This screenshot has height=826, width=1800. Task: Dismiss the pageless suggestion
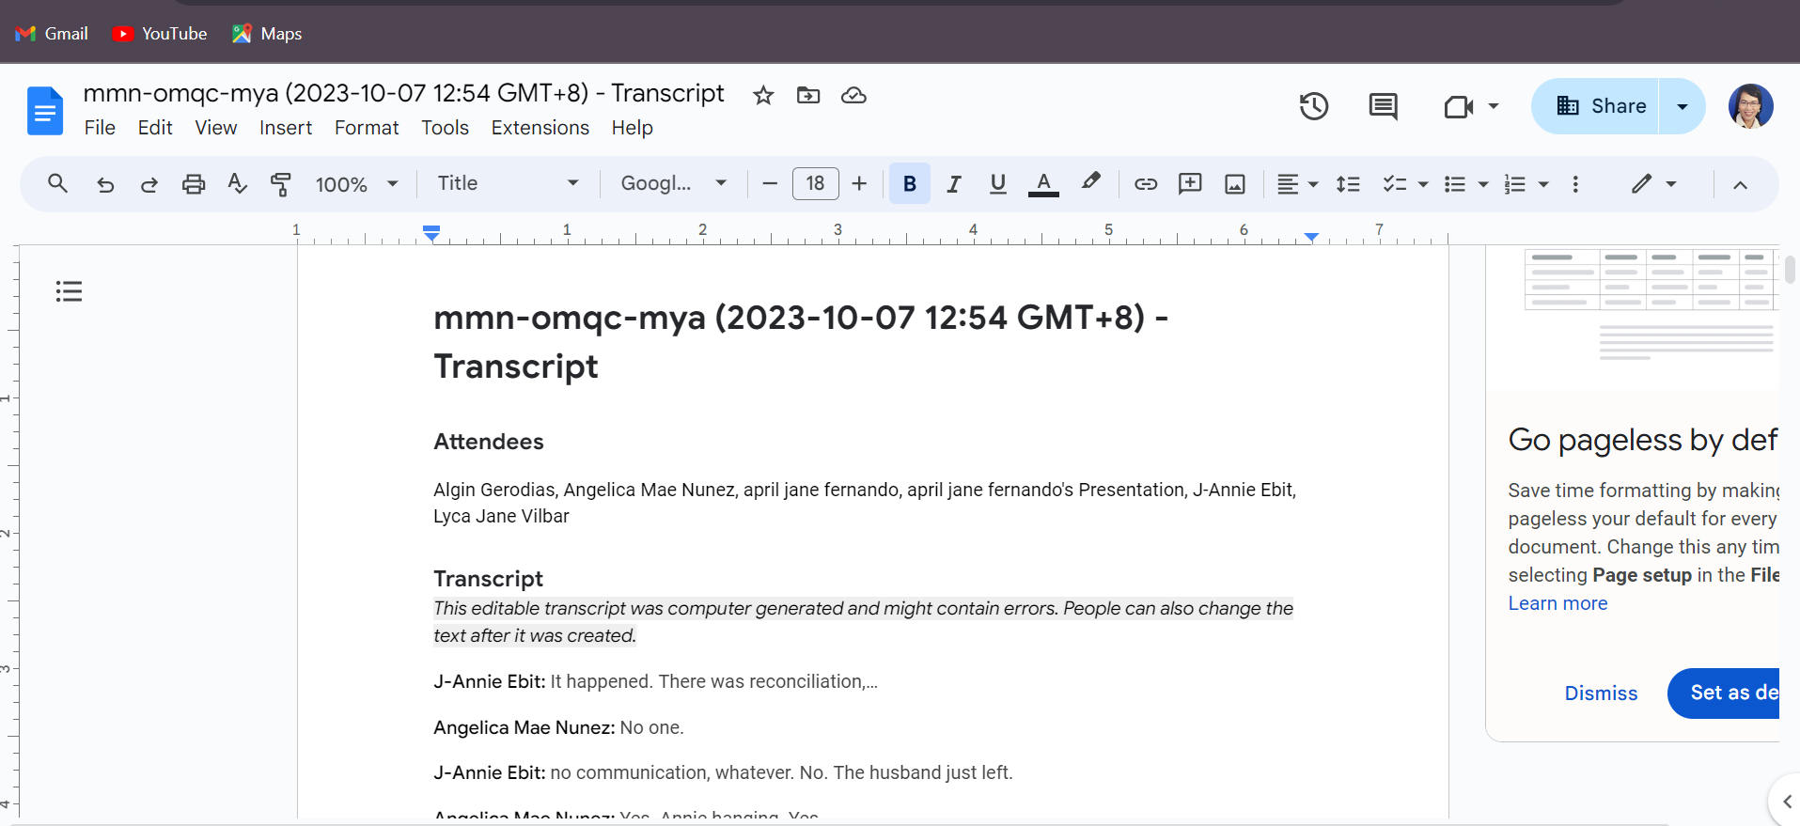point(1601,694)
